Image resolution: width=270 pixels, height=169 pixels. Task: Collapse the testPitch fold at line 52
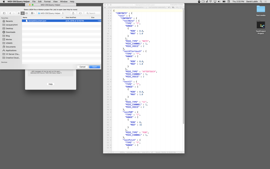[x=110, y=140]
